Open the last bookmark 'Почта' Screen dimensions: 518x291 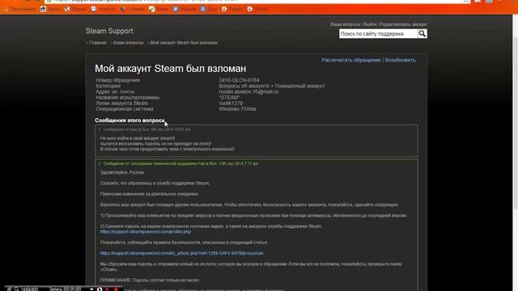pos(257,9)
